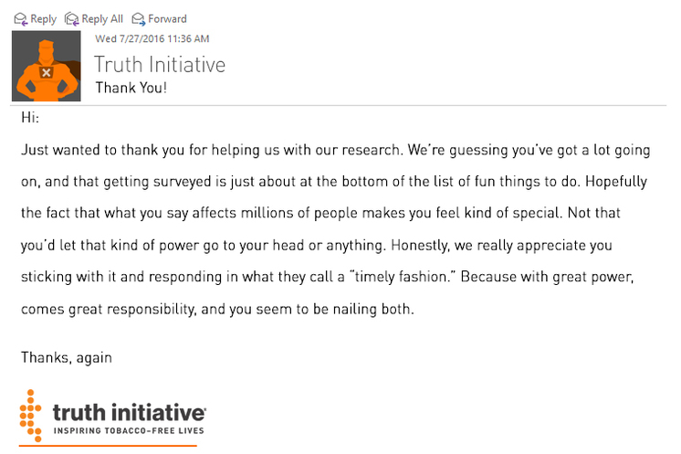Screen dimensions: 681x454
Task: Click the Forward envelope icon
Action: [x=138, y=18]
